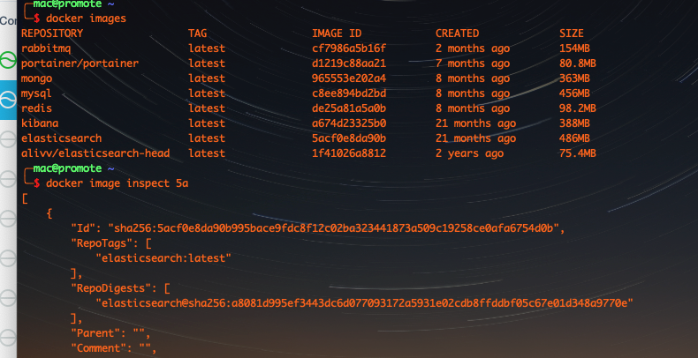
Task: Click the CREATED column header
Action: (457, 34)
